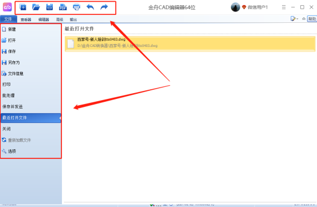Click the printer icon in top toolbar
This screenshot has height=207, width=317.
point(76,7)
